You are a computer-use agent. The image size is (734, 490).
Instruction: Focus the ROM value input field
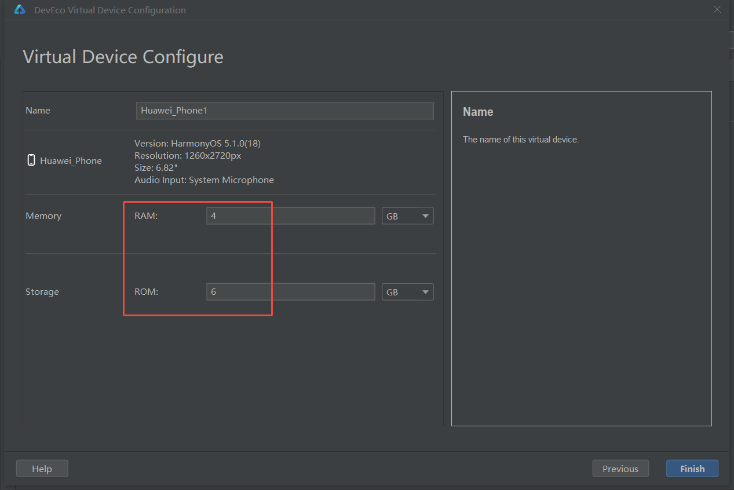coord(290,292)
